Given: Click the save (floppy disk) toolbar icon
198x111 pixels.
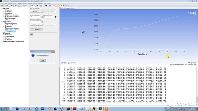Looking at the screenshot, I should (x=10, y=6).
